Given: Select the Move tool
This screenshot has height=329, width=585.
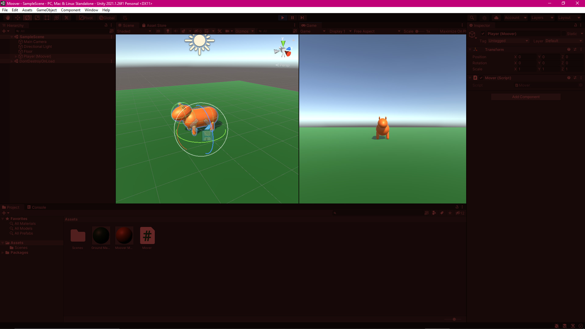Looking at the screenshot, I should point(18,18).
